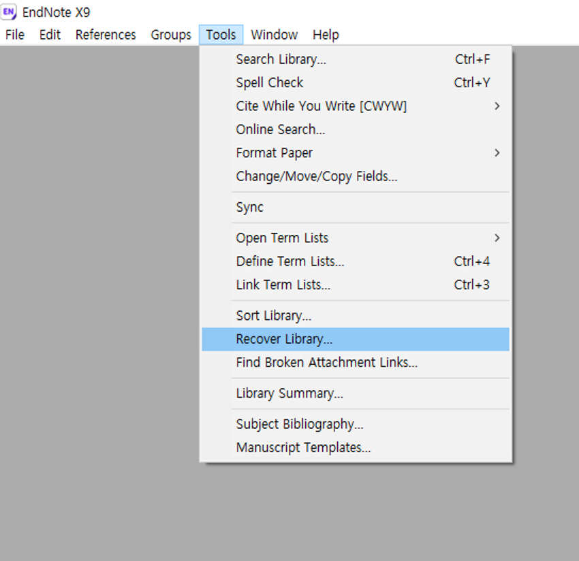Screen dimensions: 579x561
Task: Select Sort Library option
Action: 356,316
